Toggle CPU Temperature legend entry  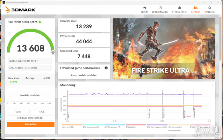tap(93, 126)
